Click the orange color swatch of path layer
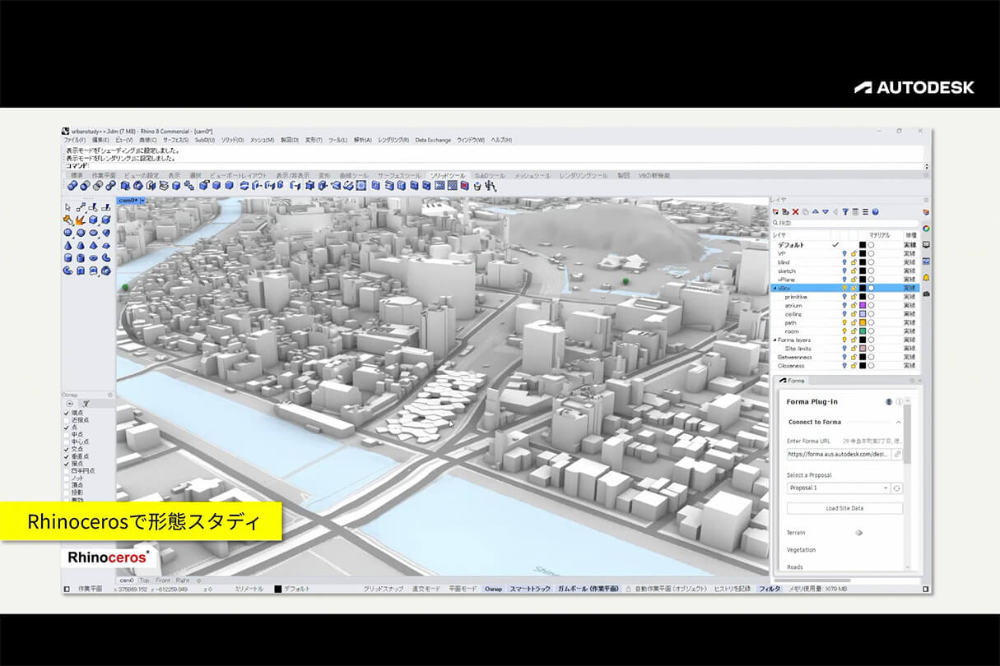Image resolution: width=1000 pixels, height=666 pixels. 863,323
